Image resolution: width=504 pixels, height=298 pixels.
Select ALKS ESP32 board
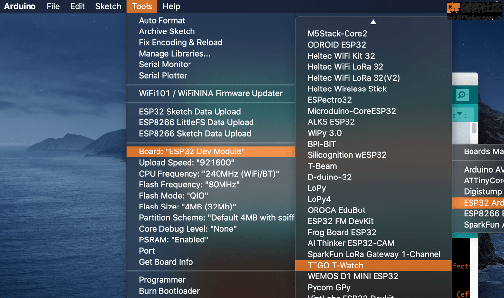[374, 122]
